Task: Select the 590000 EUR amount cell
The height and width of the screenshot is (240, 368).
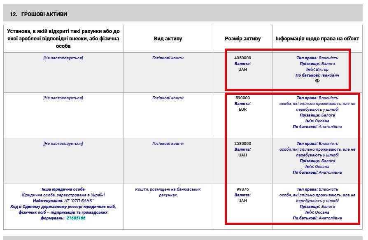Action: (x=242, y=104)
